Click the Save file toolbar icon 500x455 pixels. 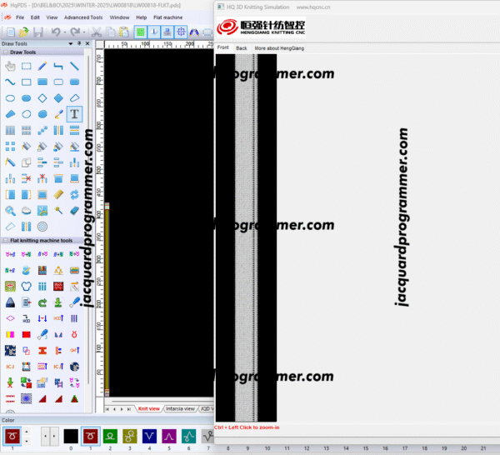(37, 32)
